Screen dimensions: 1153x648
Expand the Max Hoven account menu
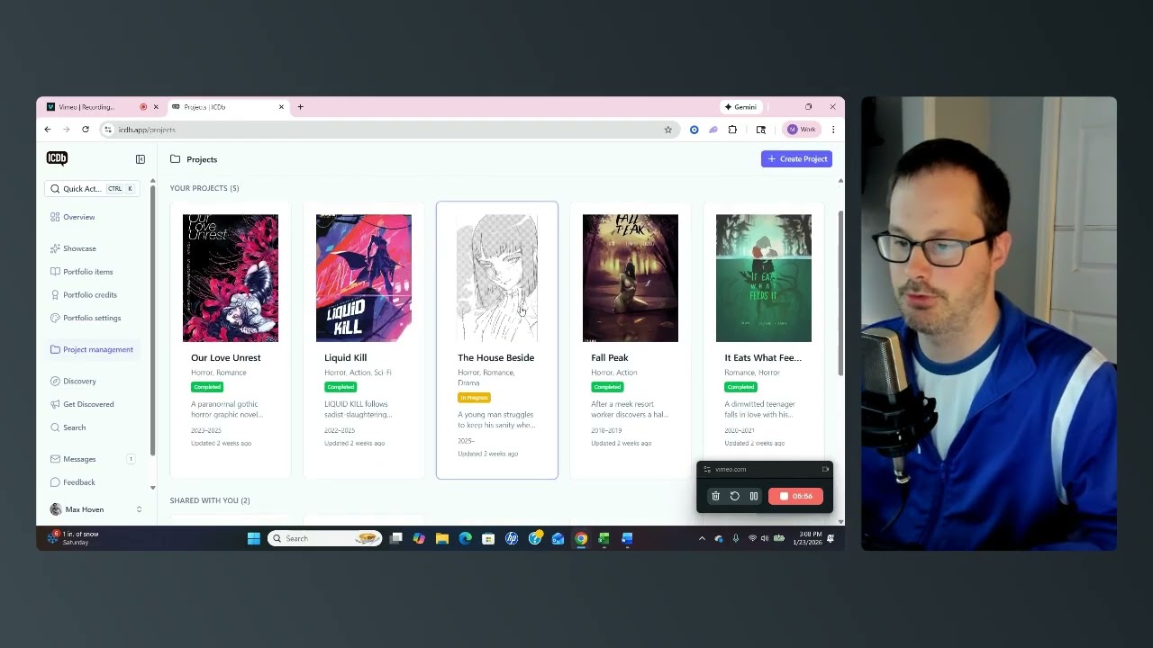pos(95,509)
